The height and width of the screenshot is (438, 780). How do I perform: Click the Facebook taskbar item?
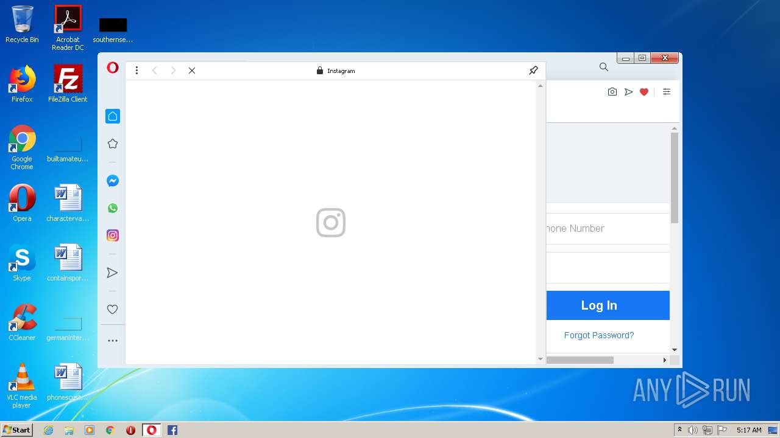pos(172,430)
